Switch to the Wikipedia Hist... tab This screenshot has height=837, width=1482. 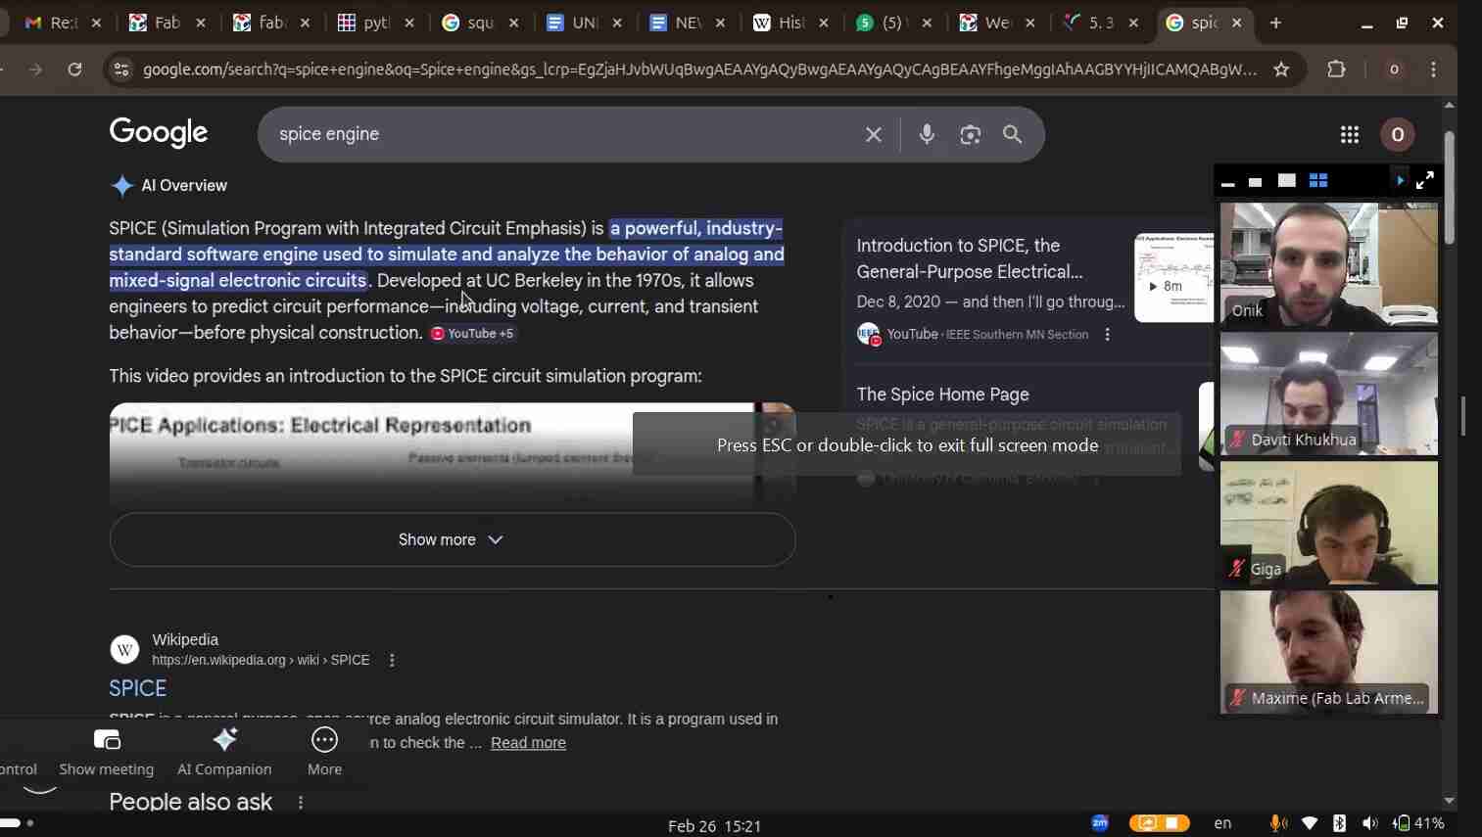(x=791, y=23)
